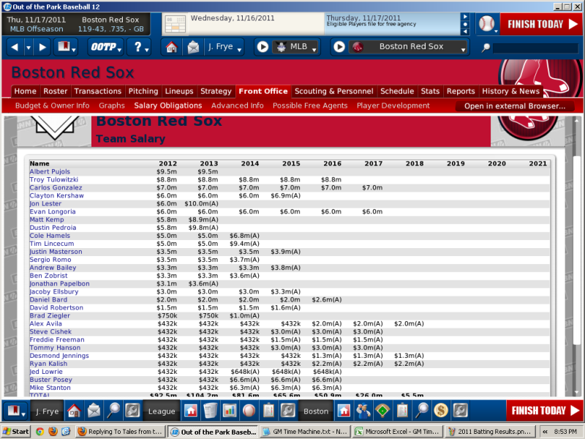Open navigation history dropdown arrow
Screen dimensions: 585x439
point(29,48)
